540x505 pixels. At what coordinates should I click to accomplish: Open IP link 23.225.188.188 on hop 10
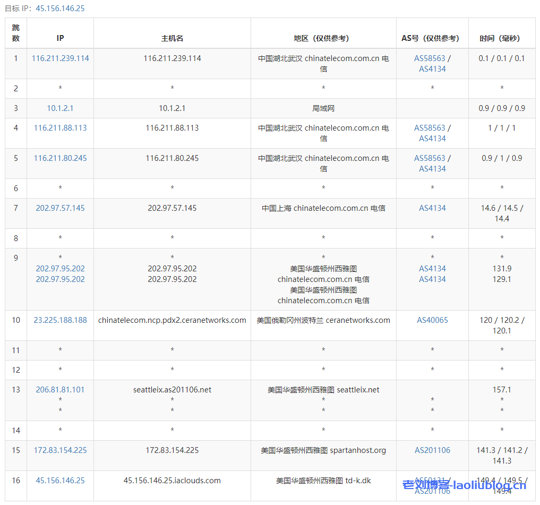60,320
